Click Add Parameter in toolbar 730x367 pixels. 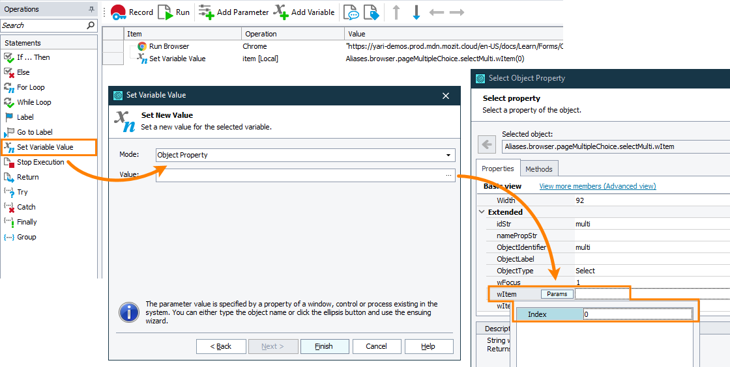pos(233,12)
